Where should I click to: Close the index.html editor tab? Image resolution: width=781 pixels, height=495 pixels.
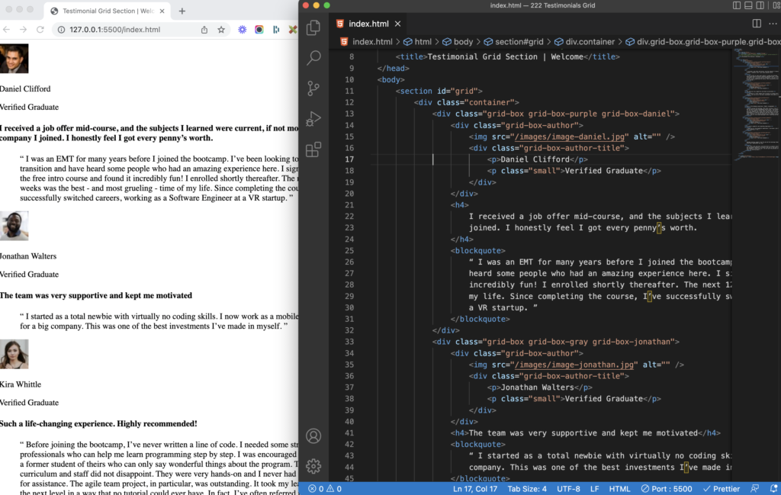click(x=397, y=24)
